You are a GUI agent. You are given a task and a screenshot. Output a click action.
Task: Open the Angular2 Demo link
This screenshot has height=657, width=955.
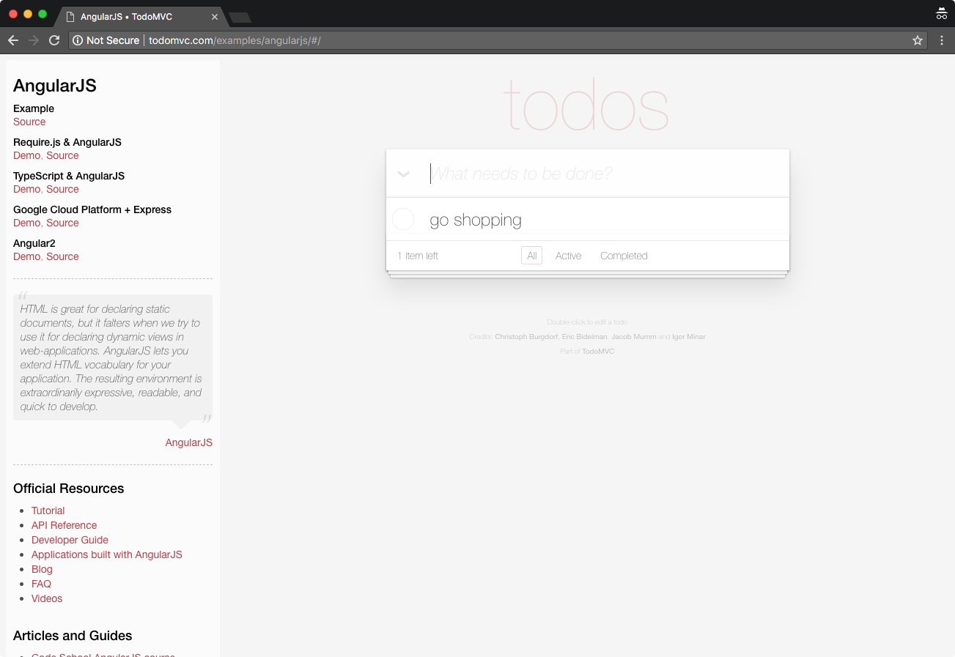coord(26,256)
